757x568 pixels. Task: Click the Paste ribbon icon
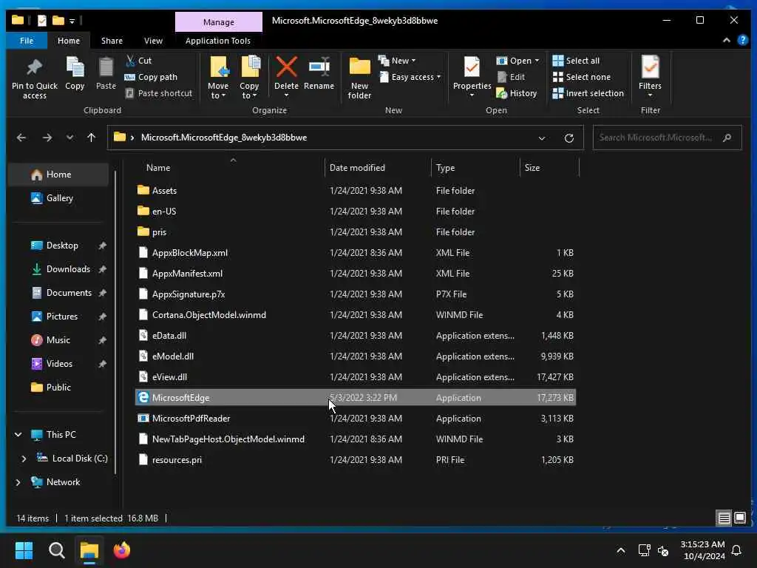pyautogui.click(x=106, y=73)
